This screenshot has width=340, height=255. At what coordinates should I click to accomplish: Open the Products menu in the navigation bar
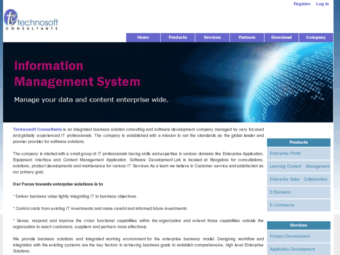178,37
